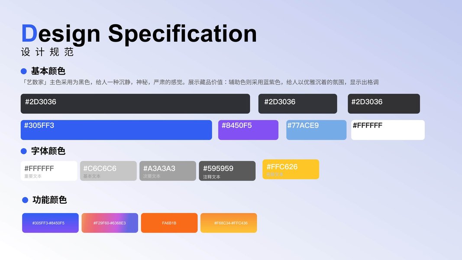Click the yellow #FFC626 swatch

[291, 169]
